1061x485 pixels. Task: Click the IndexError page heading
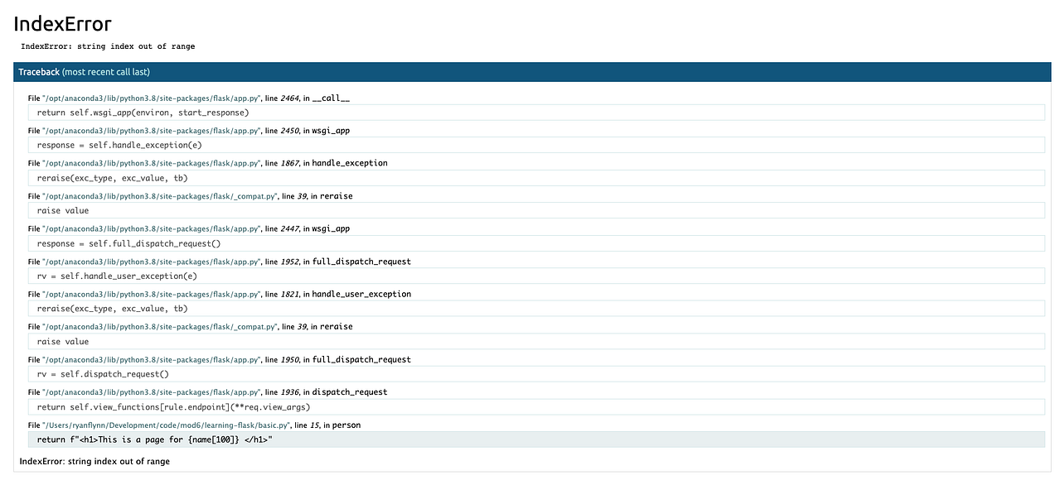pos(62,24)
